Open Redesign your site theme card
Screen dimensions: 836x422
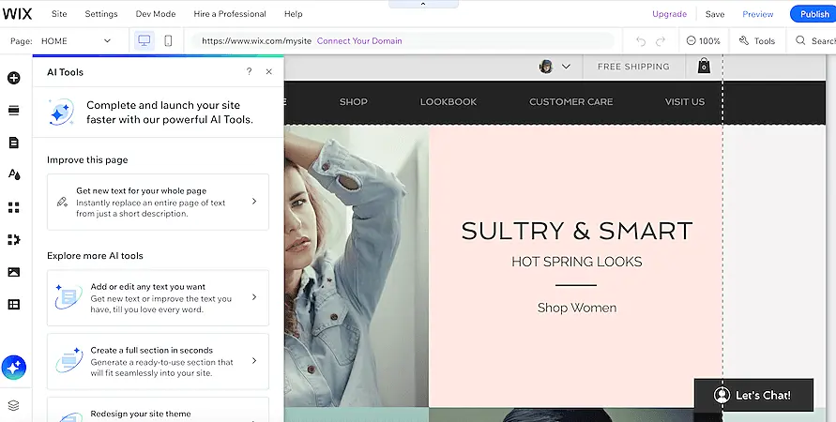158,410
